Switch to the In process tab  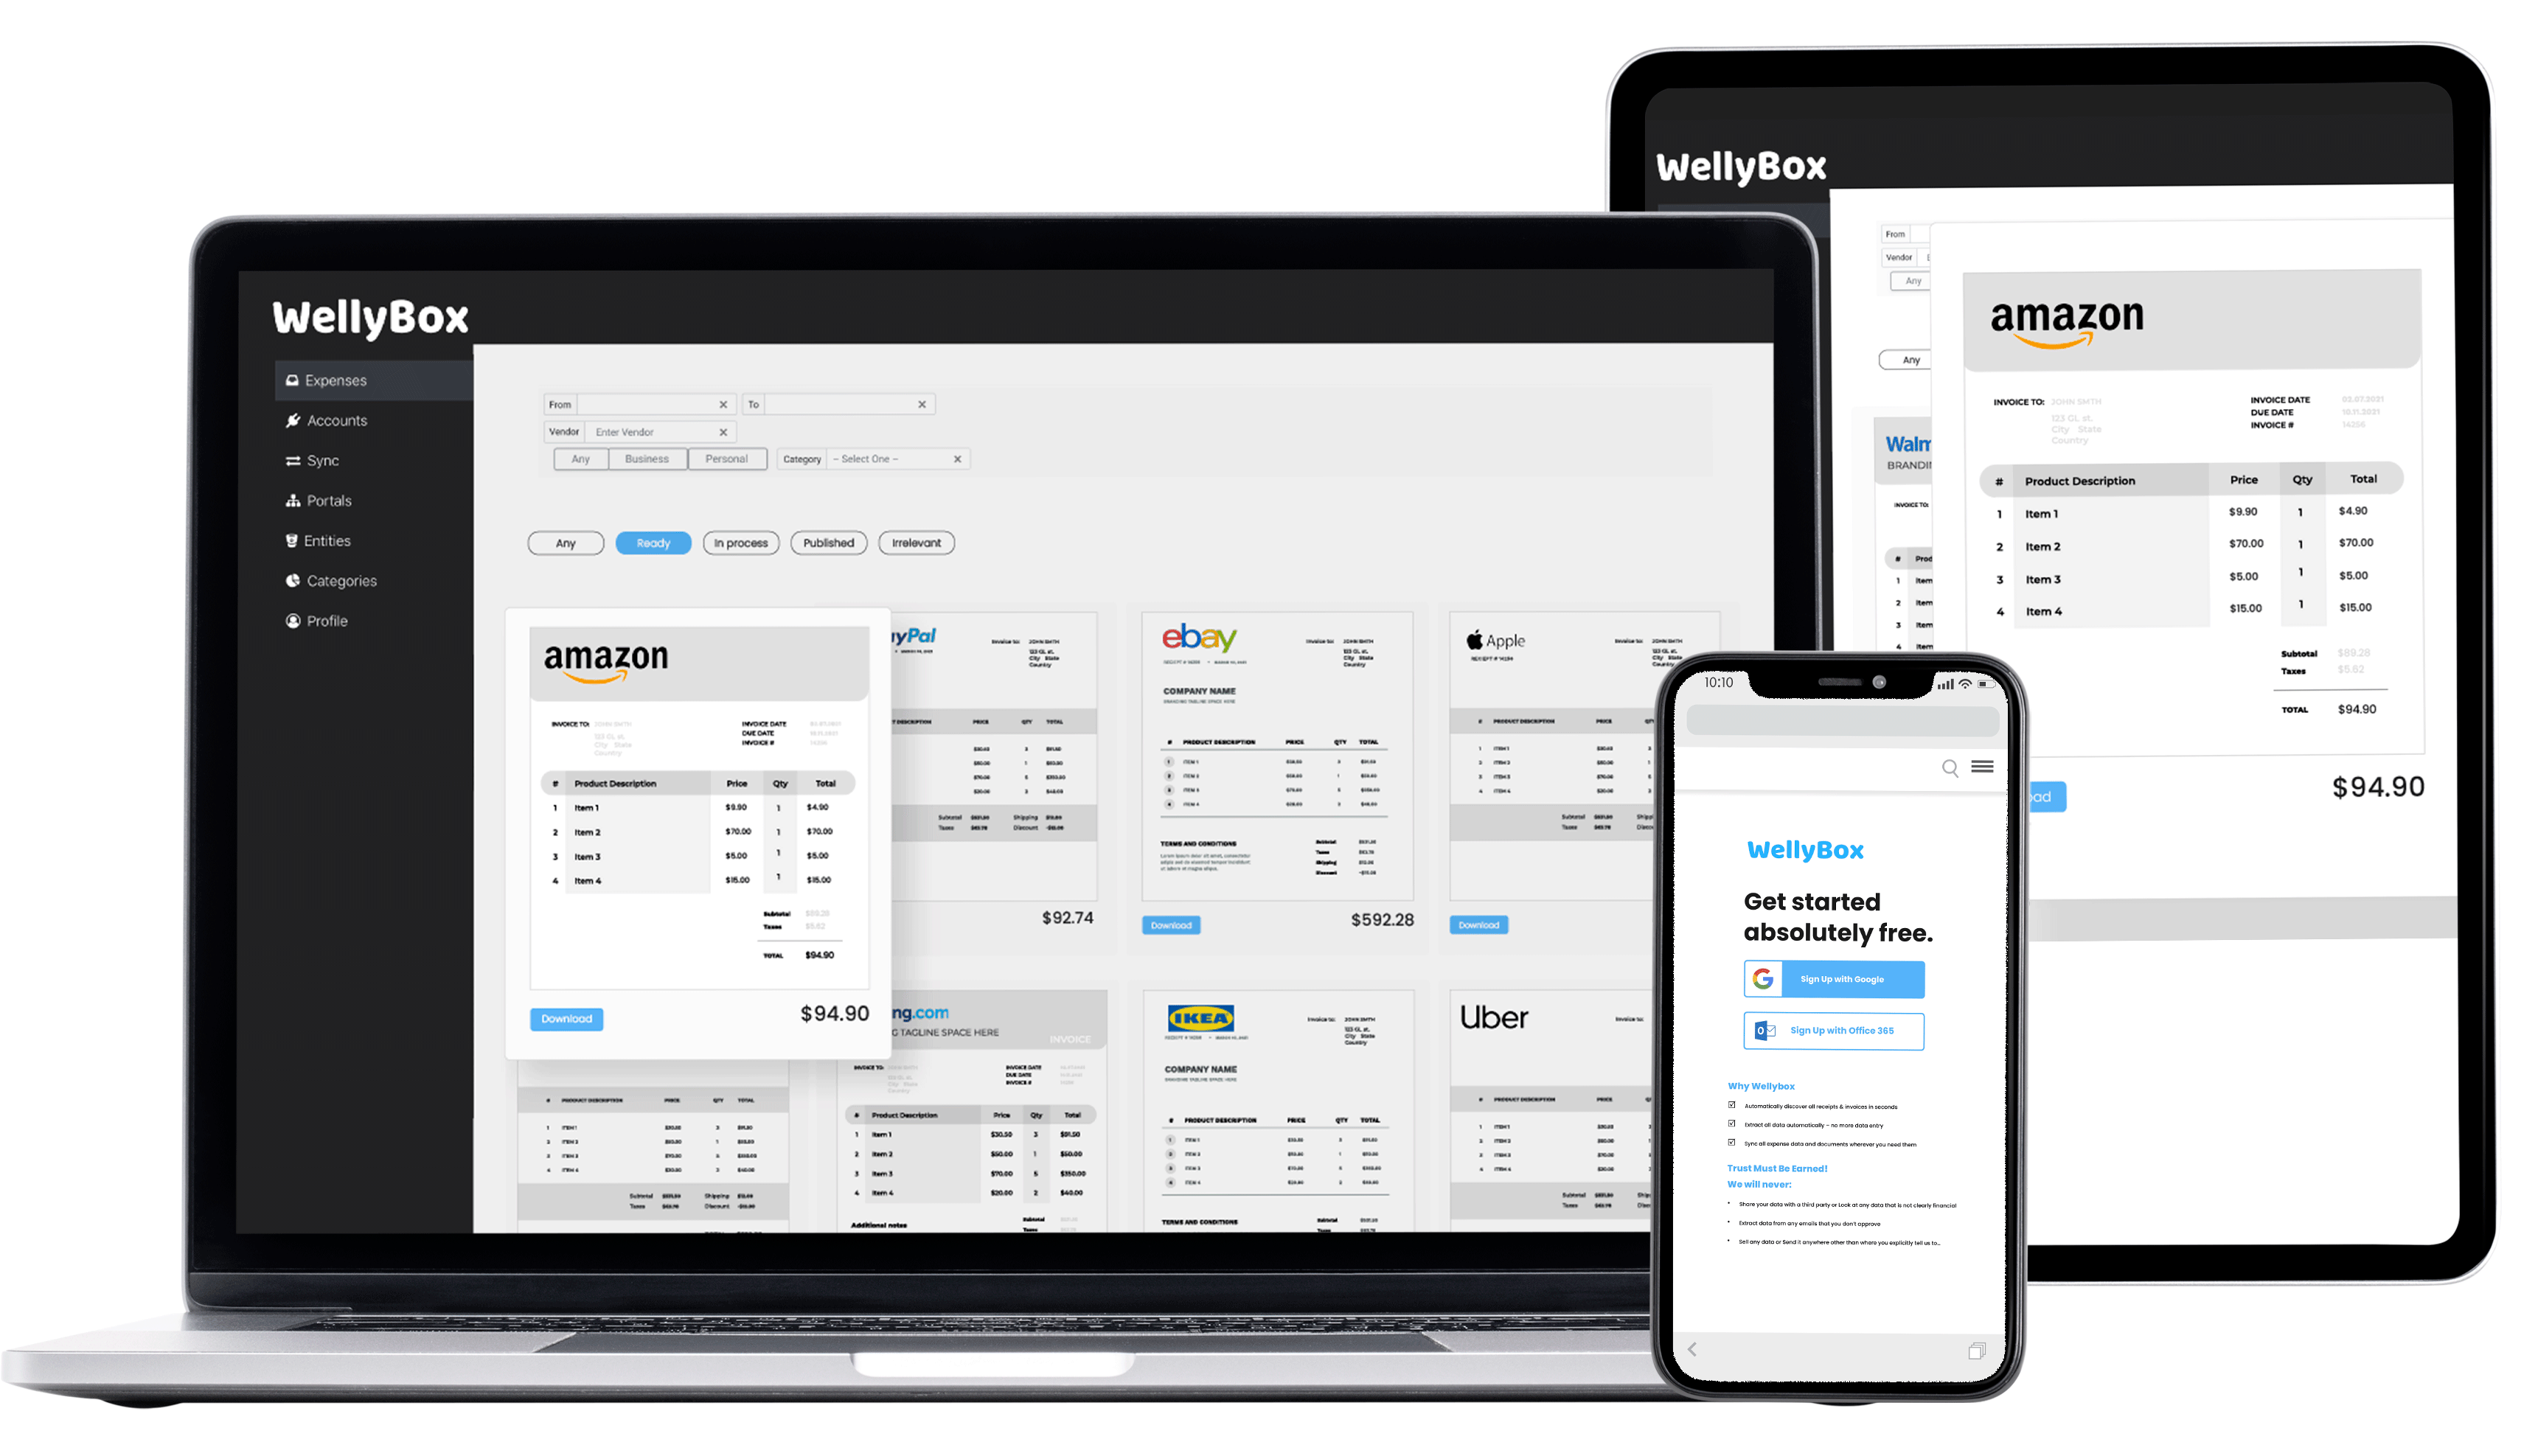click(737, 543)
